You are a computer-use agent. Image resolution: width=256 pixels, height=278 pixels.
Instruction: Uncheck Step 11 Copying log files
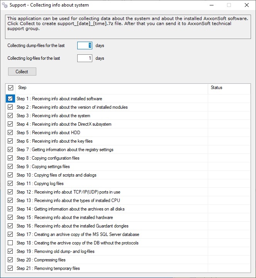[x=10, y=184]
